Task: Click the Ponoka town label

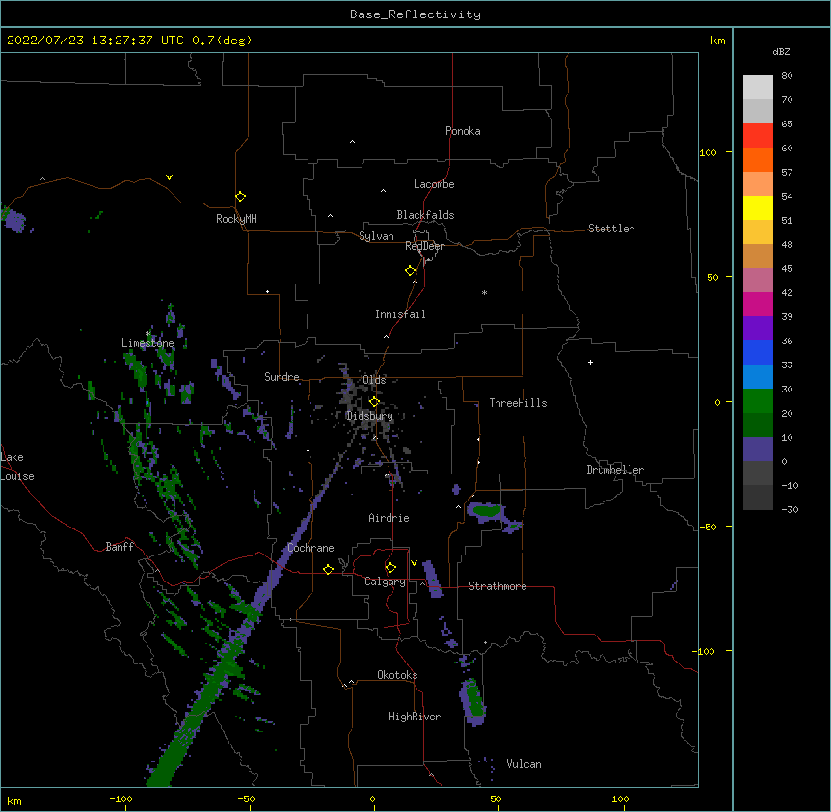Action: [x=463, y=131]
